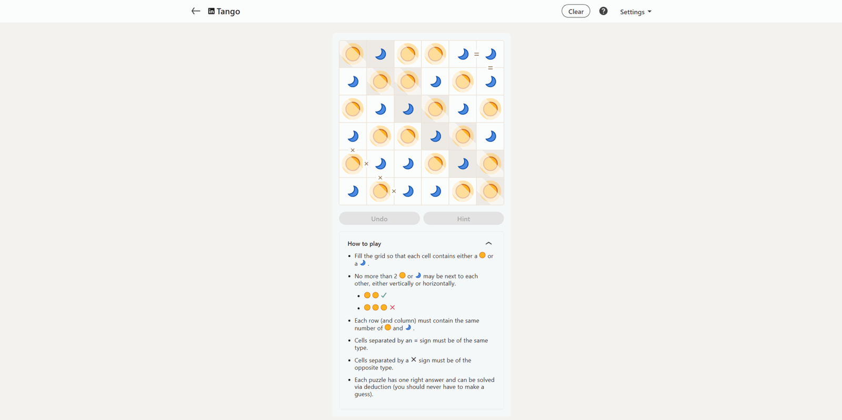Click the Undo button
This screenshot has width=842, height=420.
click(379, 219)
